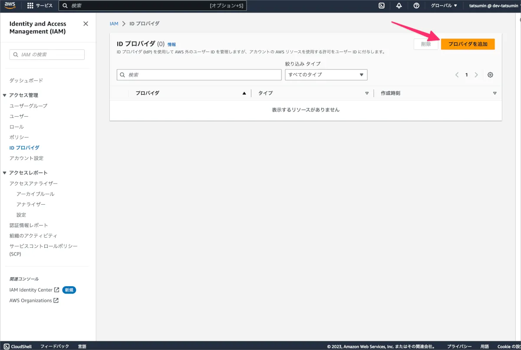Click プロバイダを追加 button
The width and height of the screenshot is (521, 350).
[468, 44]
